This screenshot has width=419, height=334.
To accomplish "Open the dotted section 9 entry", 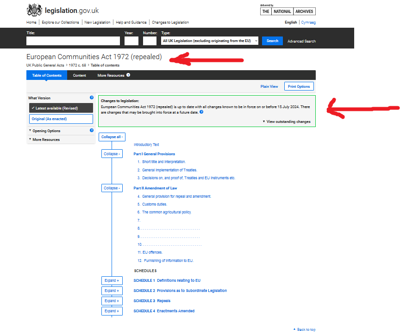I will (169, 237).
